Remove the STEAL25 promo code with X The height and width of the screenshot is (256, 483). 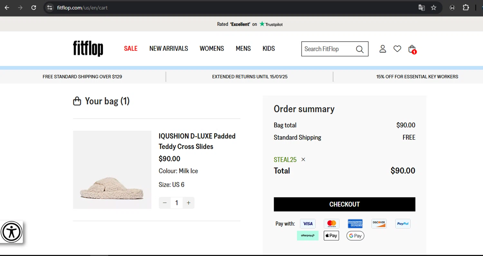303,160
